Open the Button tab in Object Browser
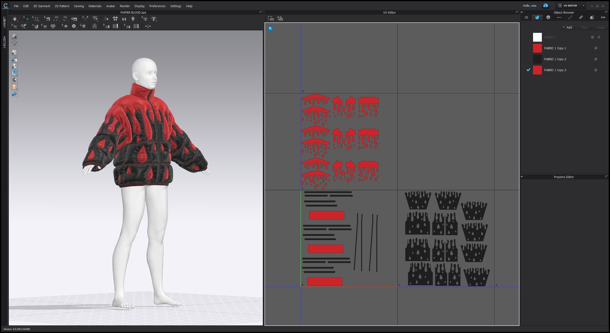 coord(548,18)
